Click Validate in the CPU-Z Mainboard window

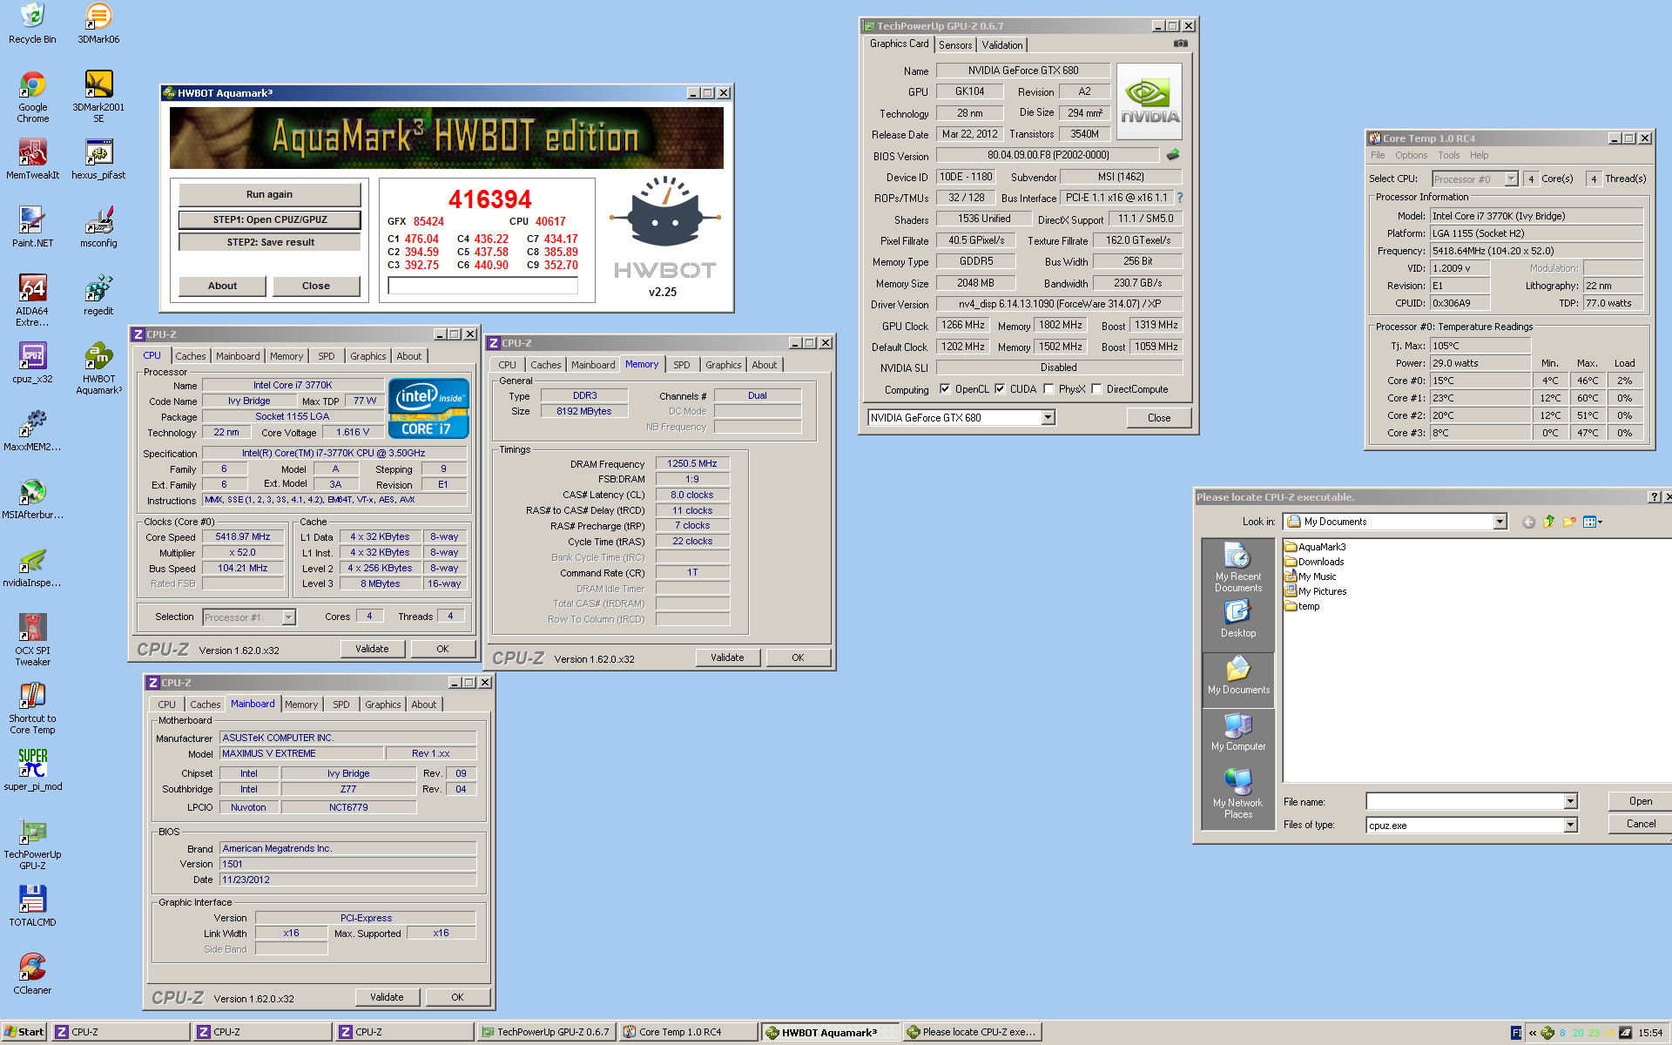(387, 997)
